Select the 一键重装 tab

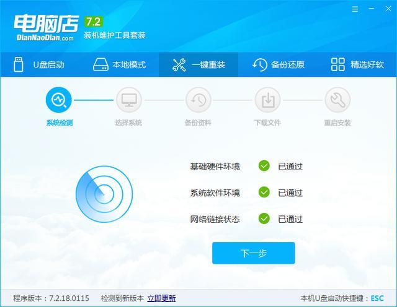tap(198, 65)
